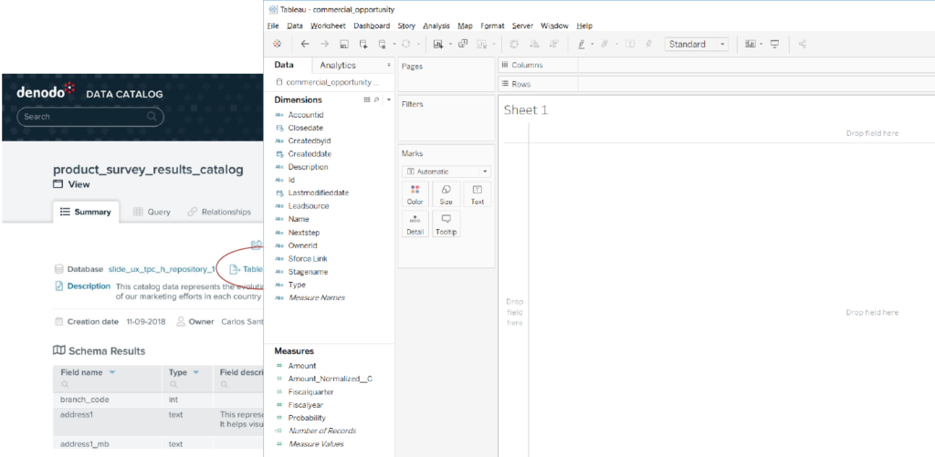The image size is (935, 457).
Task: Click the Presentation Mode icon
Action: [774, 44]
